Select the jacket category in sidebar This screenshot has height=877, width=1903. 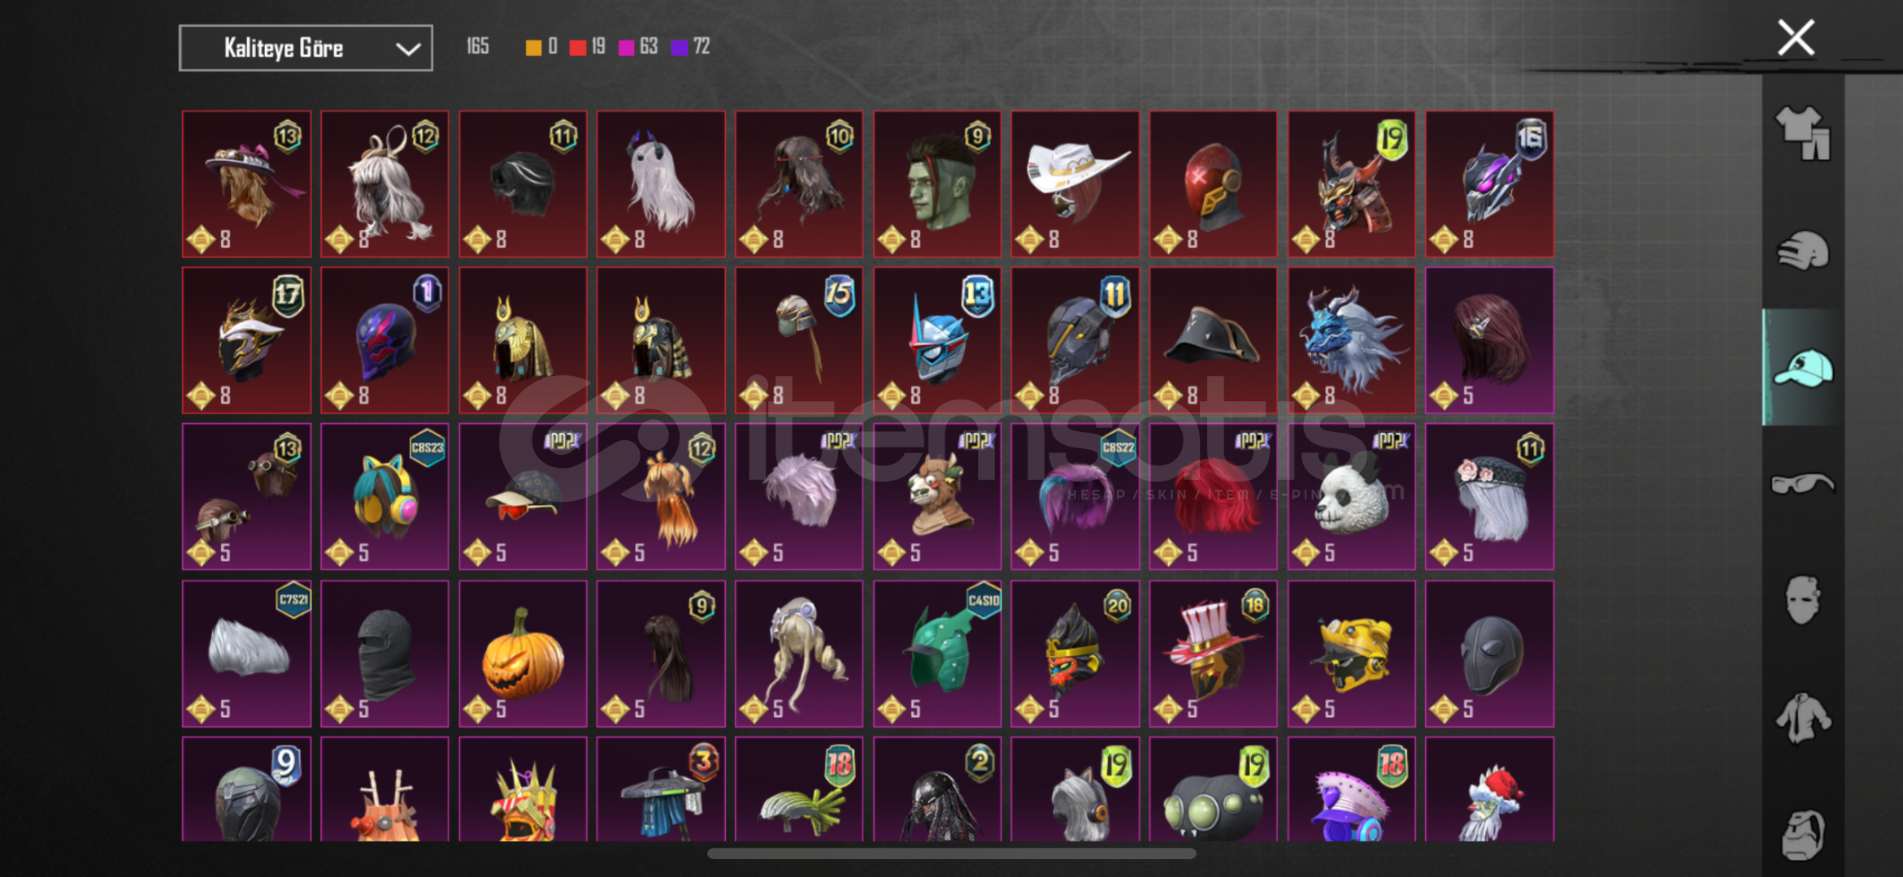[1802, 718]
